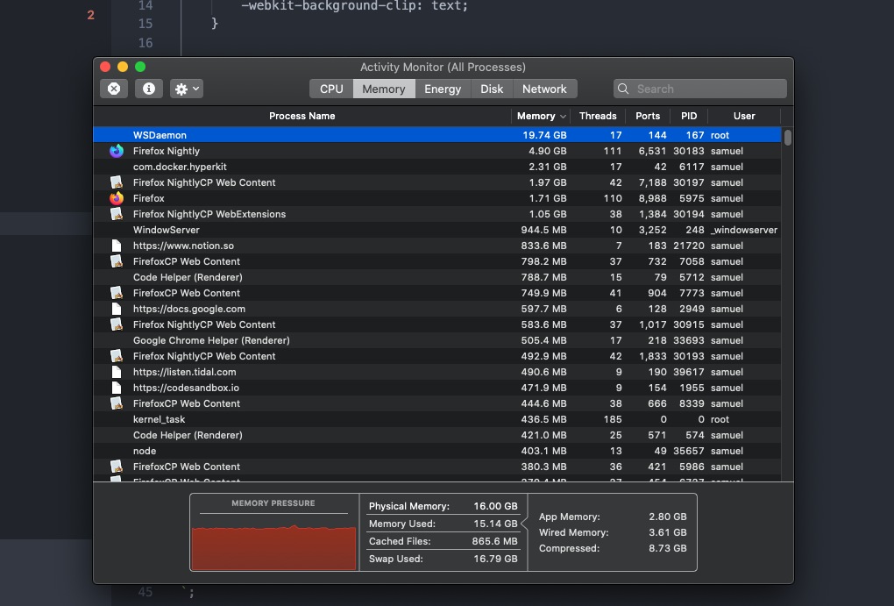Image resolution: width=894 pixels, height=606 pixels.
Task: Click the process list vertical scrollbar
Action: point(787,138)
